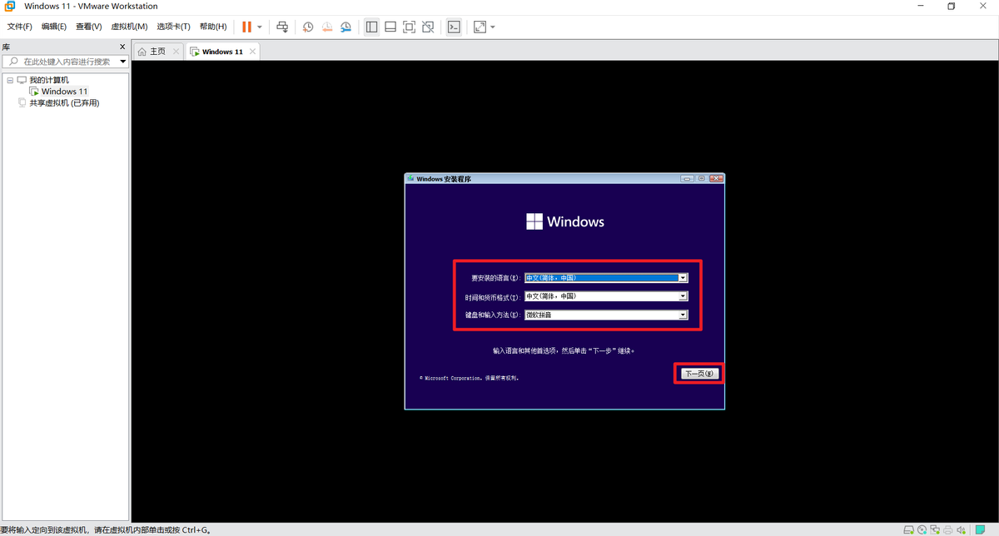Switch to the 主页 tab
The height and width of the screenshot is (536, 999).
(x=157, y=52)
